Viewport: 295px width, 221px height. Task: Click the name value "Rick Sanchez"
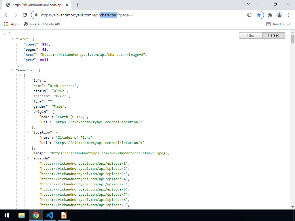(62, 86)
